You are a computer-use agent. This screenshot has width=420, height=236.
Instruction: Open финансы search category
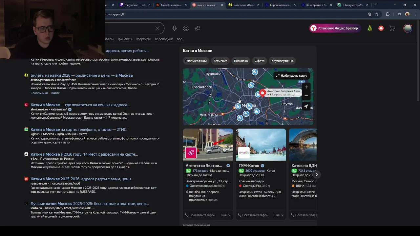(125, 39)
